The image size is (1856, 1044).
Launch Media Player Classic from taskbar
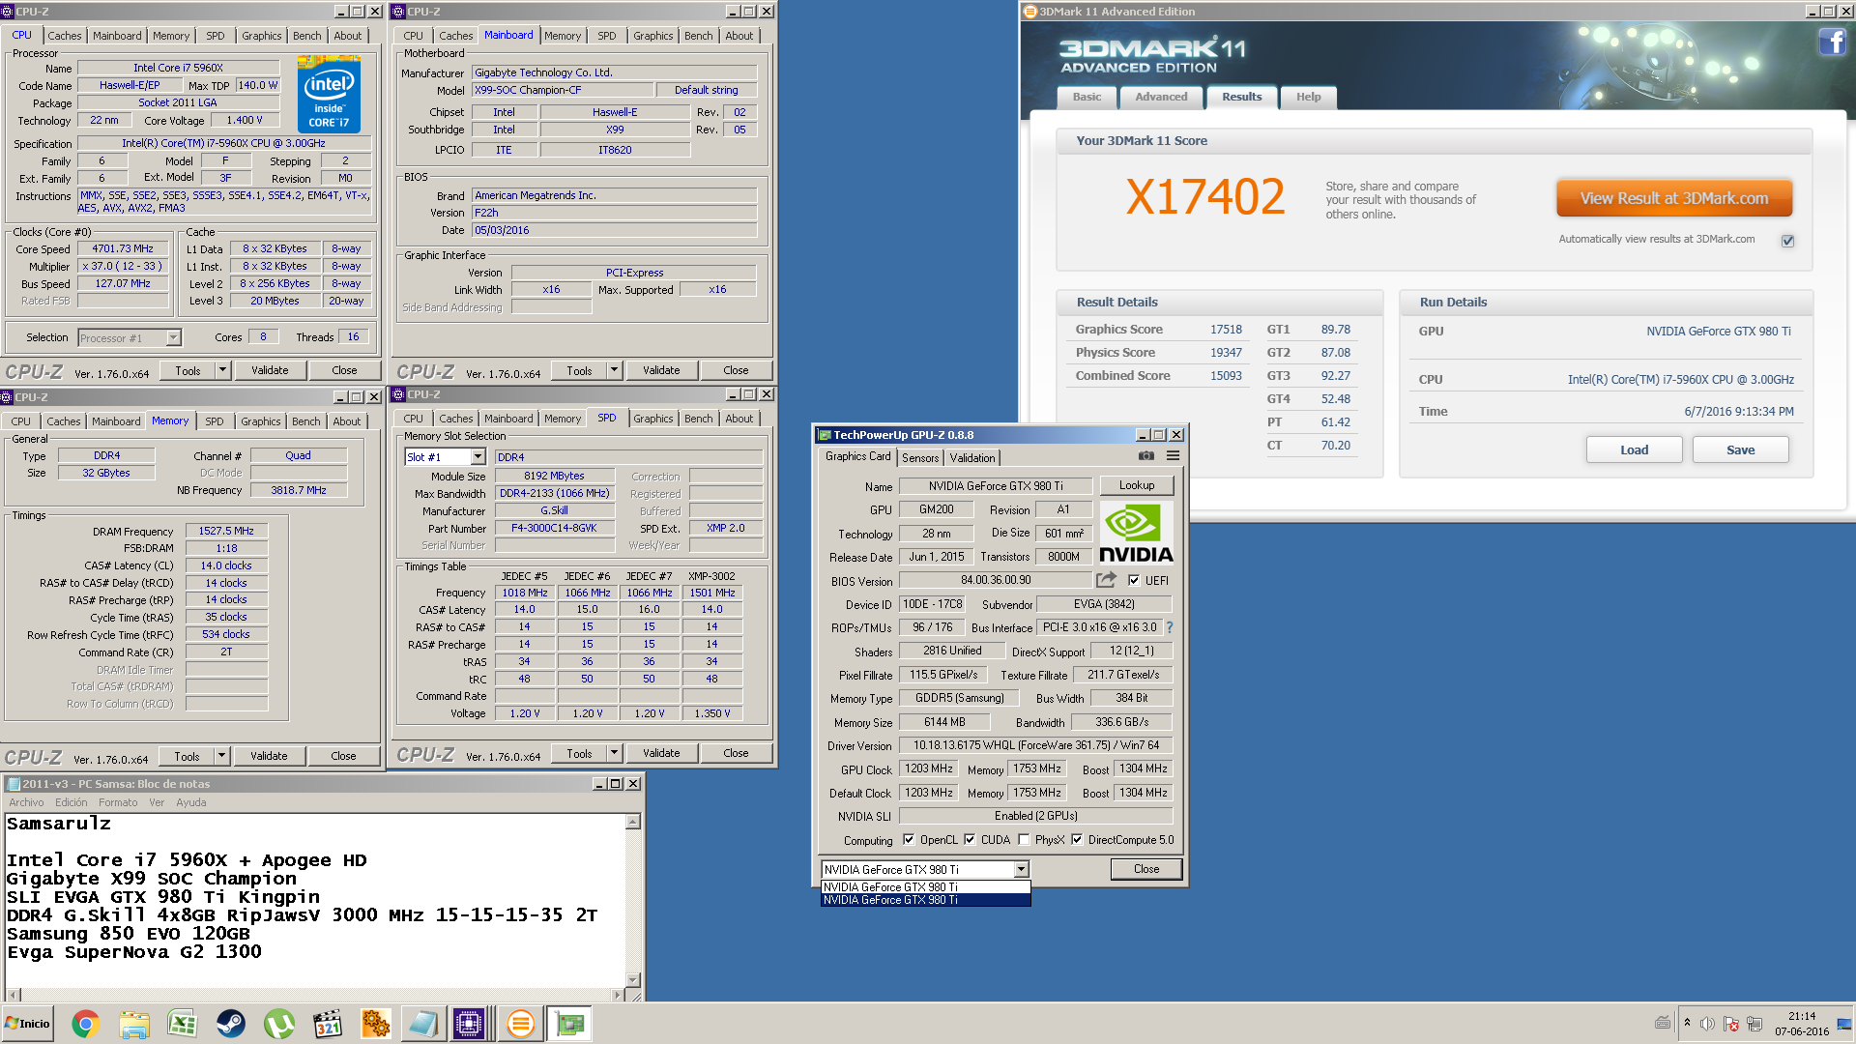[x=328, y=1024]
